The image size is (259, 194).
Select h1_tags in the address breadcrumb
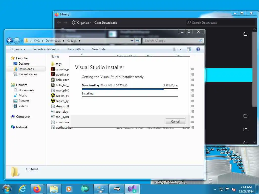pos(72,41)
